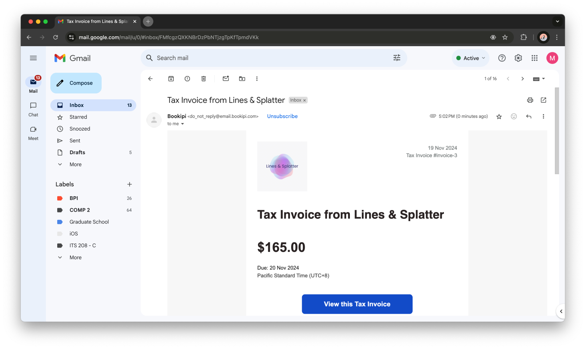Delete the tax invoice email

click(x=203, y=79)
